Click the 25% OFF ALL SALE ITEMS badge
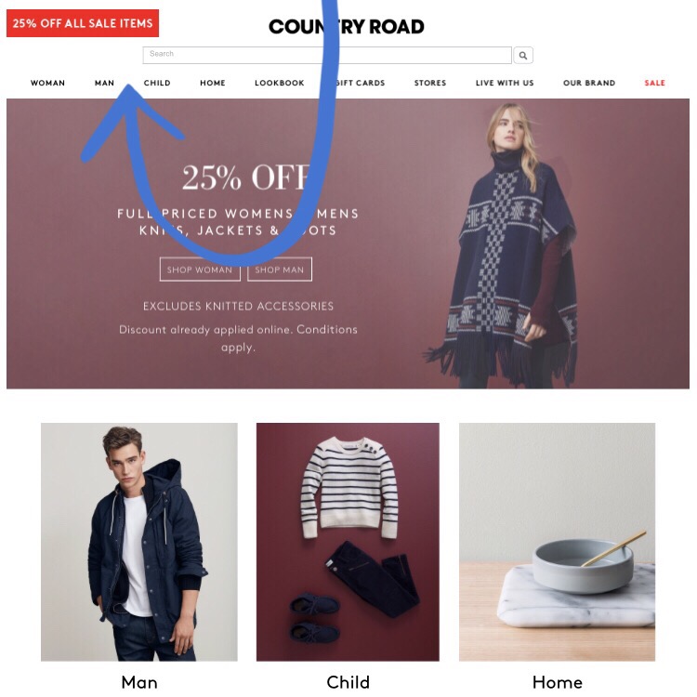This screenshot has width=697, height=697. (x=83, y=23)
